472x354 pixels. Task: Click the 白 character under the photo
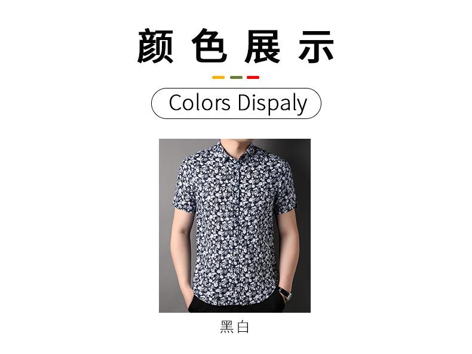[243, 327]
